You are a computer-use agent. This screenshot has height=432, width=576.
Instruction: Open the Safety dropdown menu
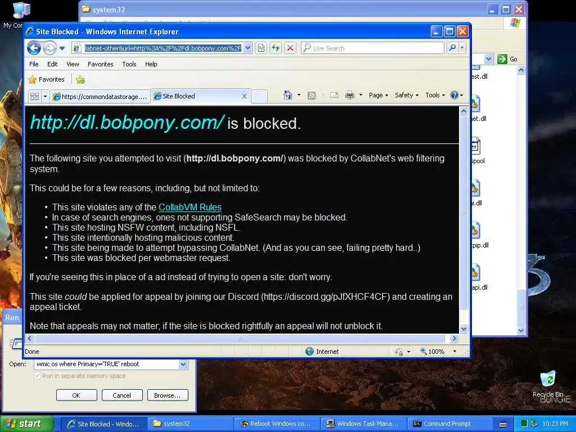click(407, 95)
